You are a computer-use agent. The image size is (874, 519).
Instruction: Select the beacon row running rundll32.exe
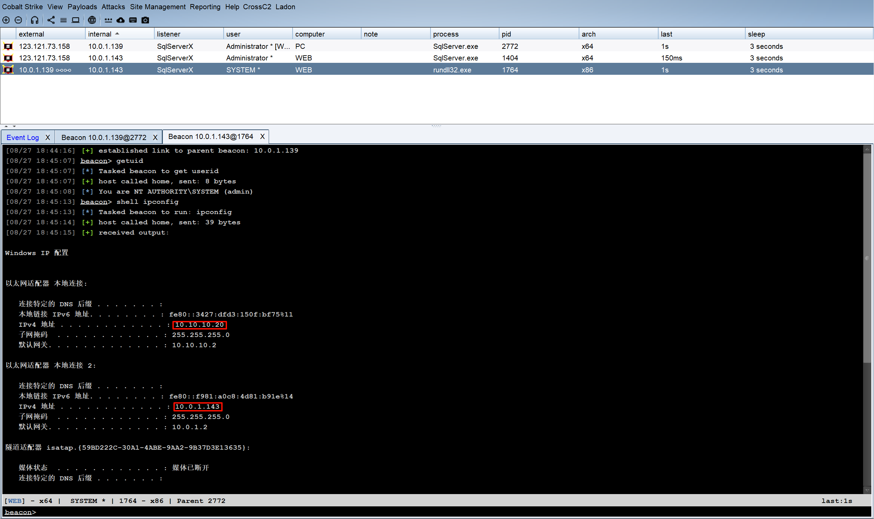click(452, 70)
